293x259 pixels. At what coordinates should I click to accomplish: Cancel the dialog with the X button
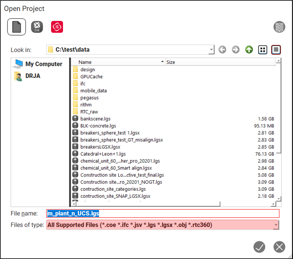pos(279,247)
